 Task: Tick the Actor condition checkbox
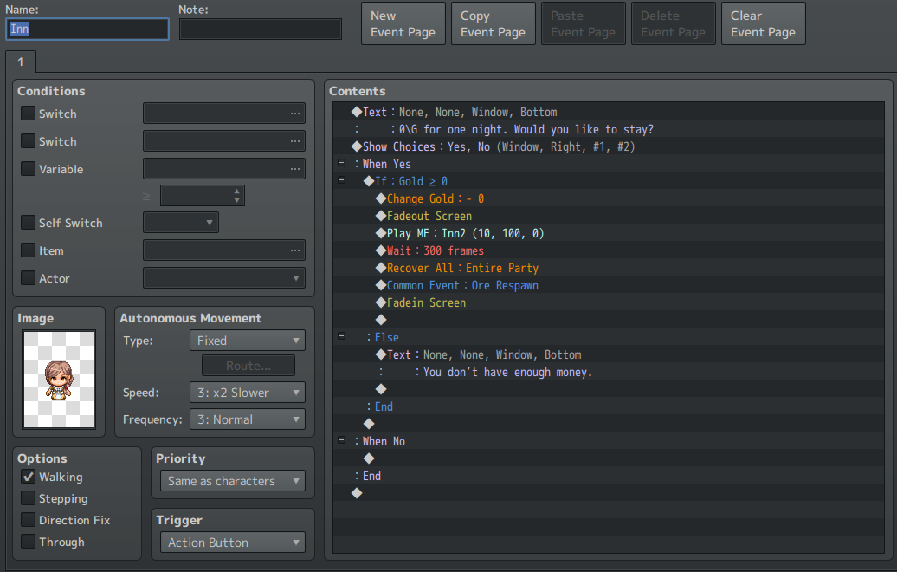(x=28, y=277)
